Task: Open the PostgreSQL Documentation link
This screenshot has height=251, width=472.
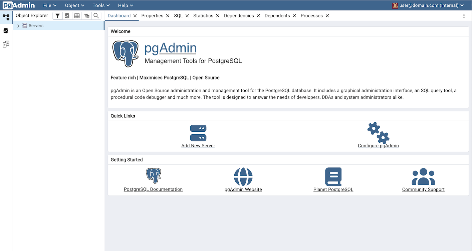Action: [x=153, y=189]
